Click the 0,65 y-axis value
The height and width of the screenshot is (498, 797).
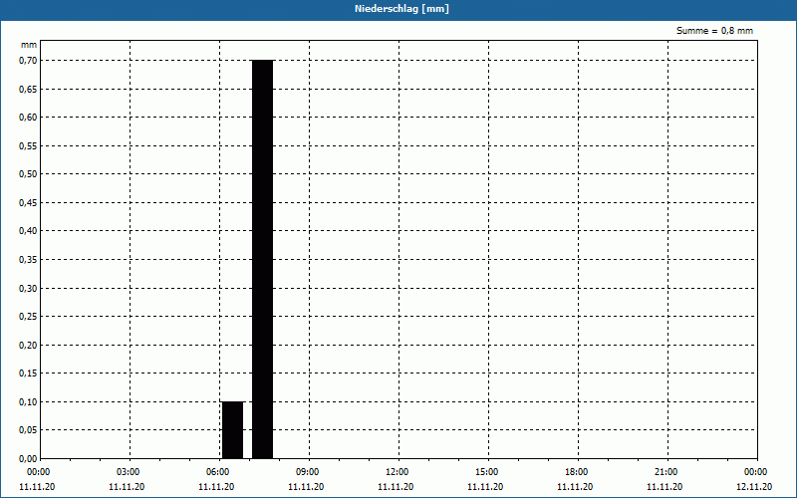click(x=28, y=89)
